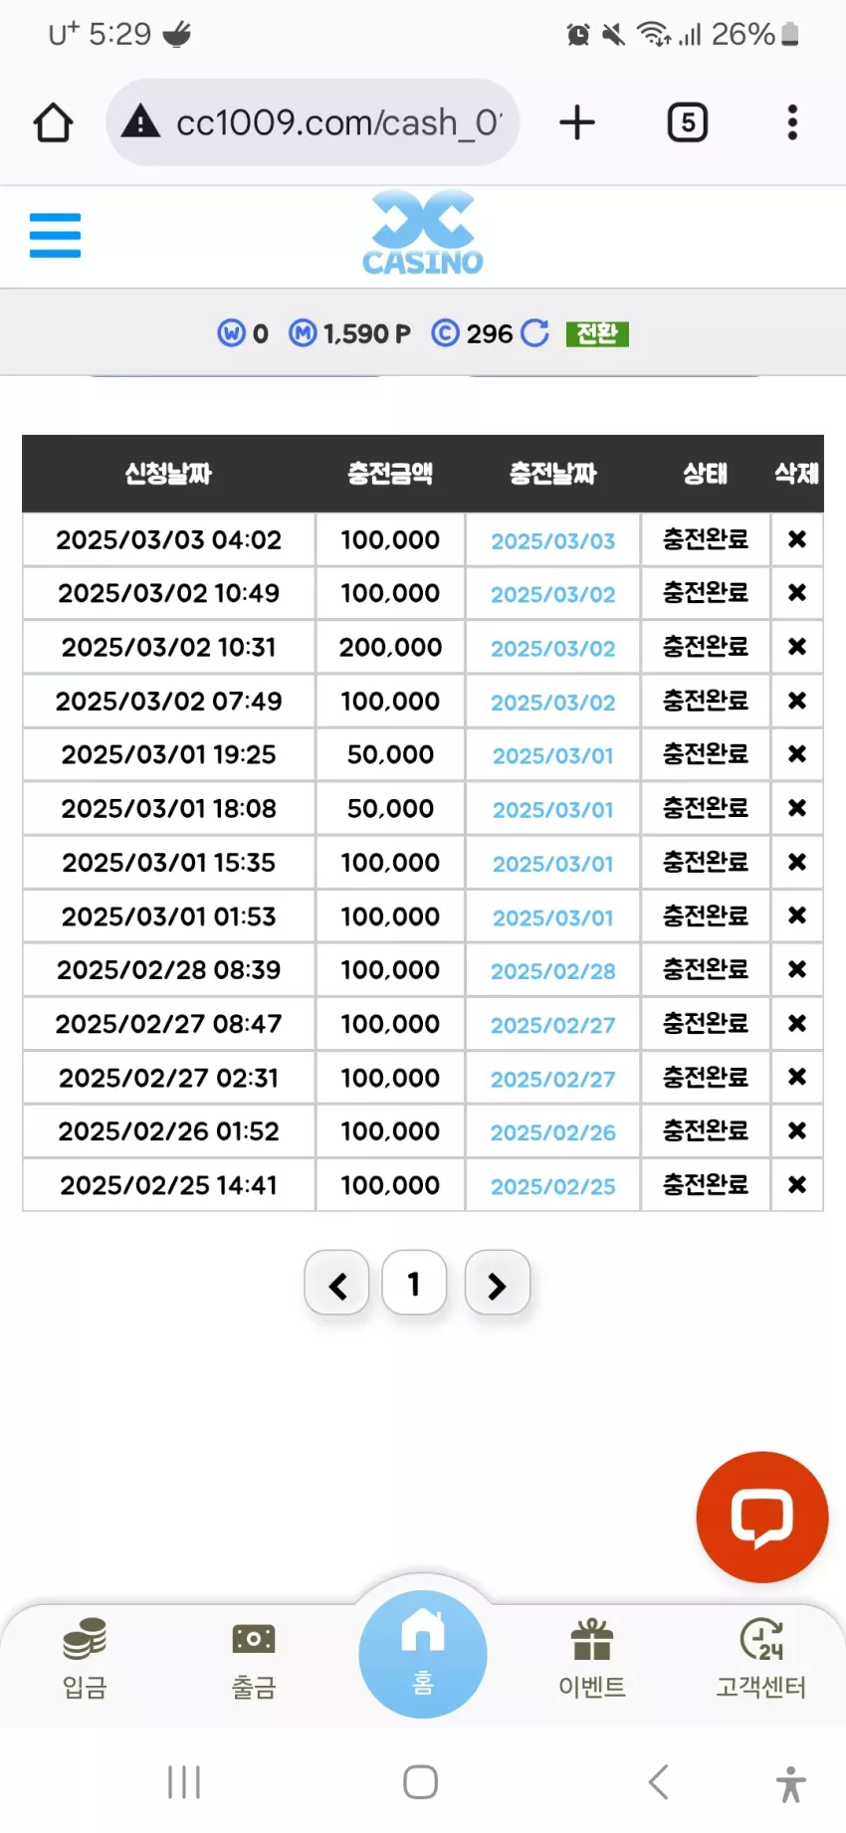Open the tab switcher showing 5 tabs
This screenshot has height=1833, width=846.
[687, 122]
